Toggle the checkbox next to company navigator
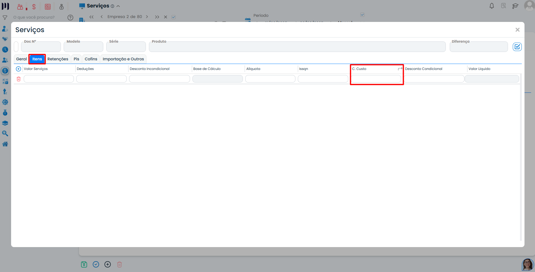This screenshot has height=272, width=535. 174,17
